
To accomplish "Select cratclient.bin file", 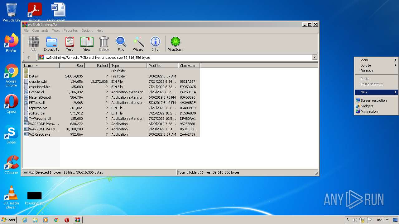I will click(112, 82).
